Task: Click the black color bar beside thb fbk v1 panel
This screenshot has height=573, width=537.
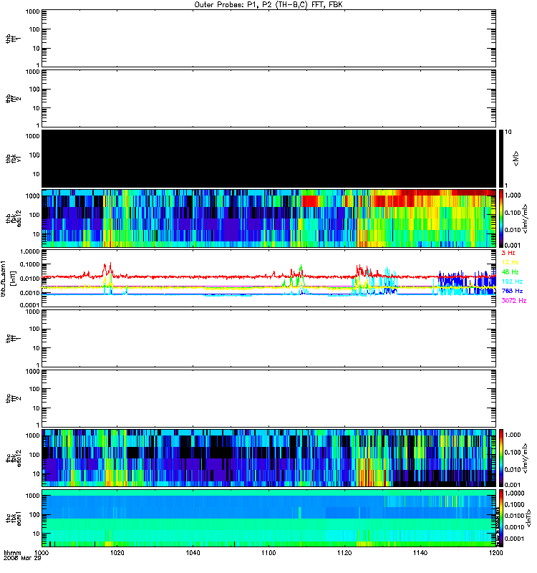Action: tap(500, 158)
